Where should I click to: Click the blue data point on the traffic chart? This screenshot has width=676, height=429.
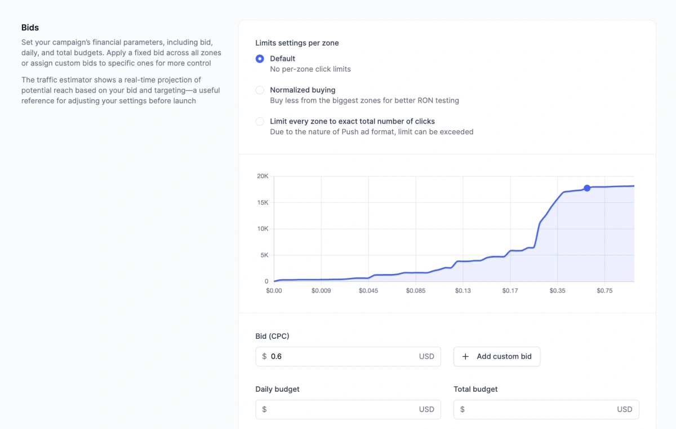[x=587, y=188]
